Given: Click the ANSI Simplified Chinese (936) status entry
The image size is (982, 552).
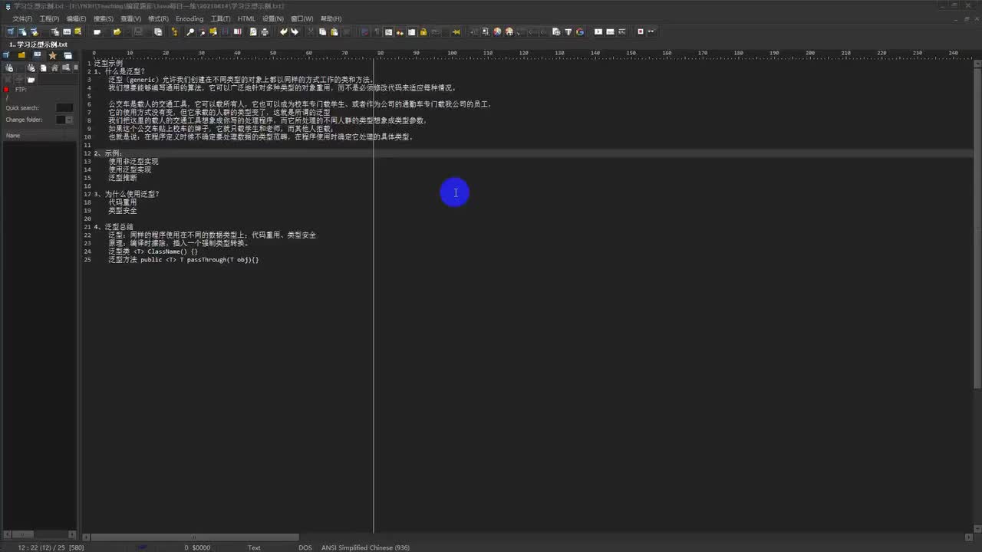Looking at the screenshot, I should tap(365, 547).
